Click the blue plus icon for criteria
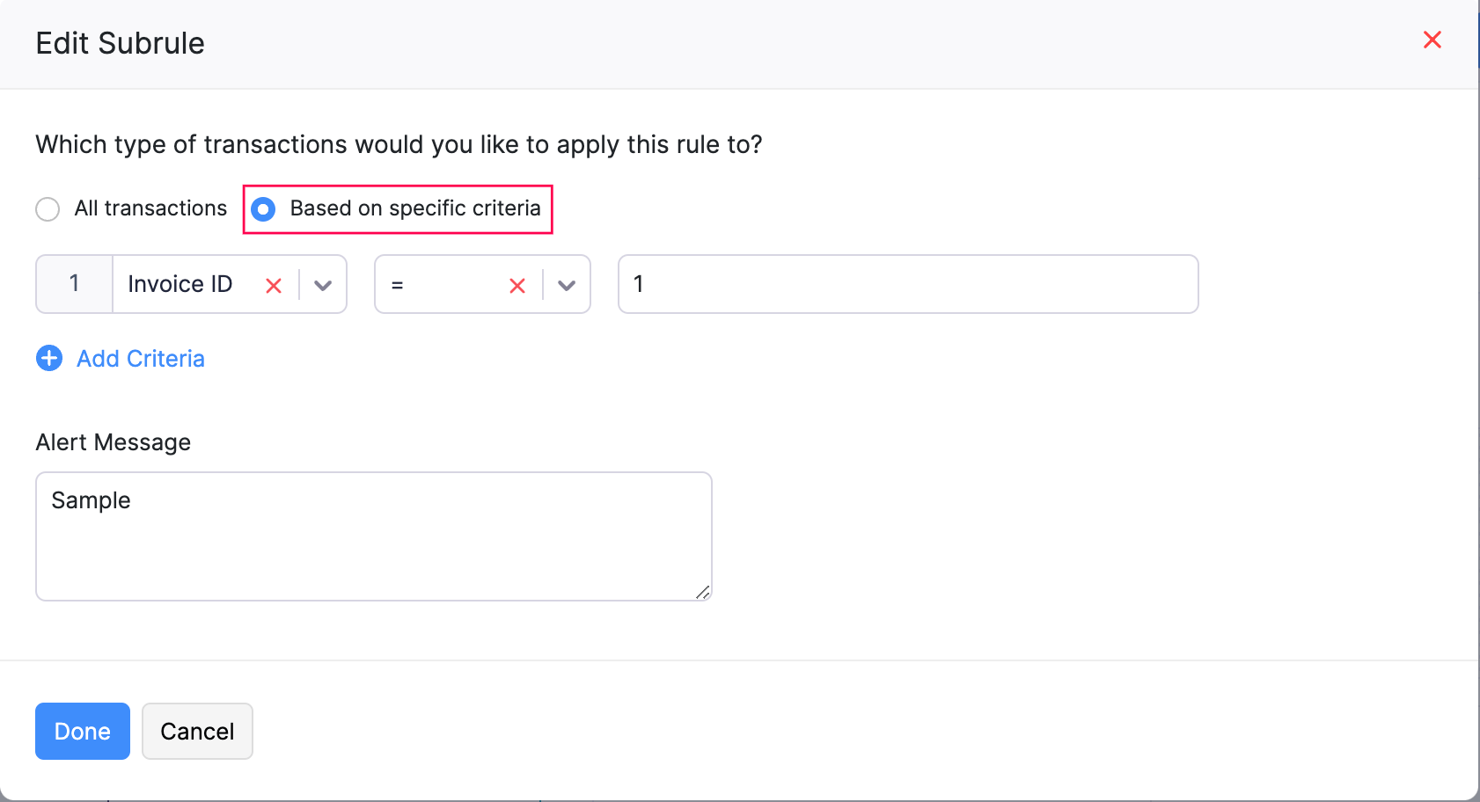Screen dimensions: 1480x802 (x=49, y=359)
